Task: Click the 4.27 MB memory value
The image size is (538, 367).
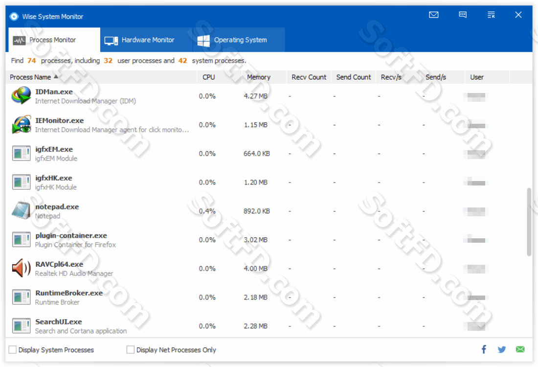Action: point(256,96)
